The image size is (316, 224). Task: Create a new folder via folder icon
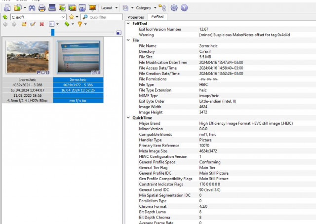tap(24, 24)
